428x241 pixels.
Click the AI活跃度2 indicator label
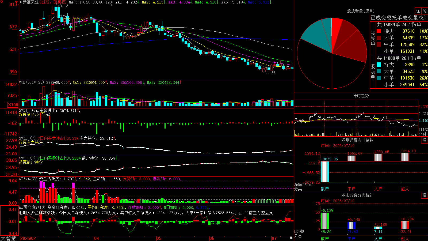point(28,179)
